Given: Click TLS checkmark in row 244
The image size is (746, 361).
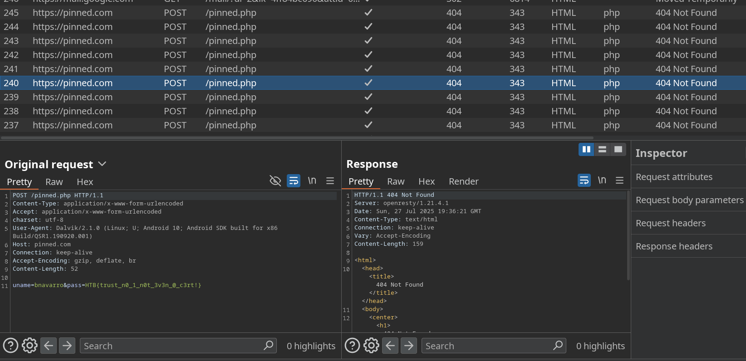Looking at the screenshot, I should pos(368,26).
